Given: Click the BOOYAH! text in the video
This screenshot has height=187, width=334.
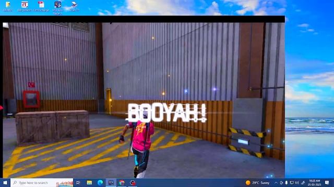Looking at the screenshot, I should (166, 113).
